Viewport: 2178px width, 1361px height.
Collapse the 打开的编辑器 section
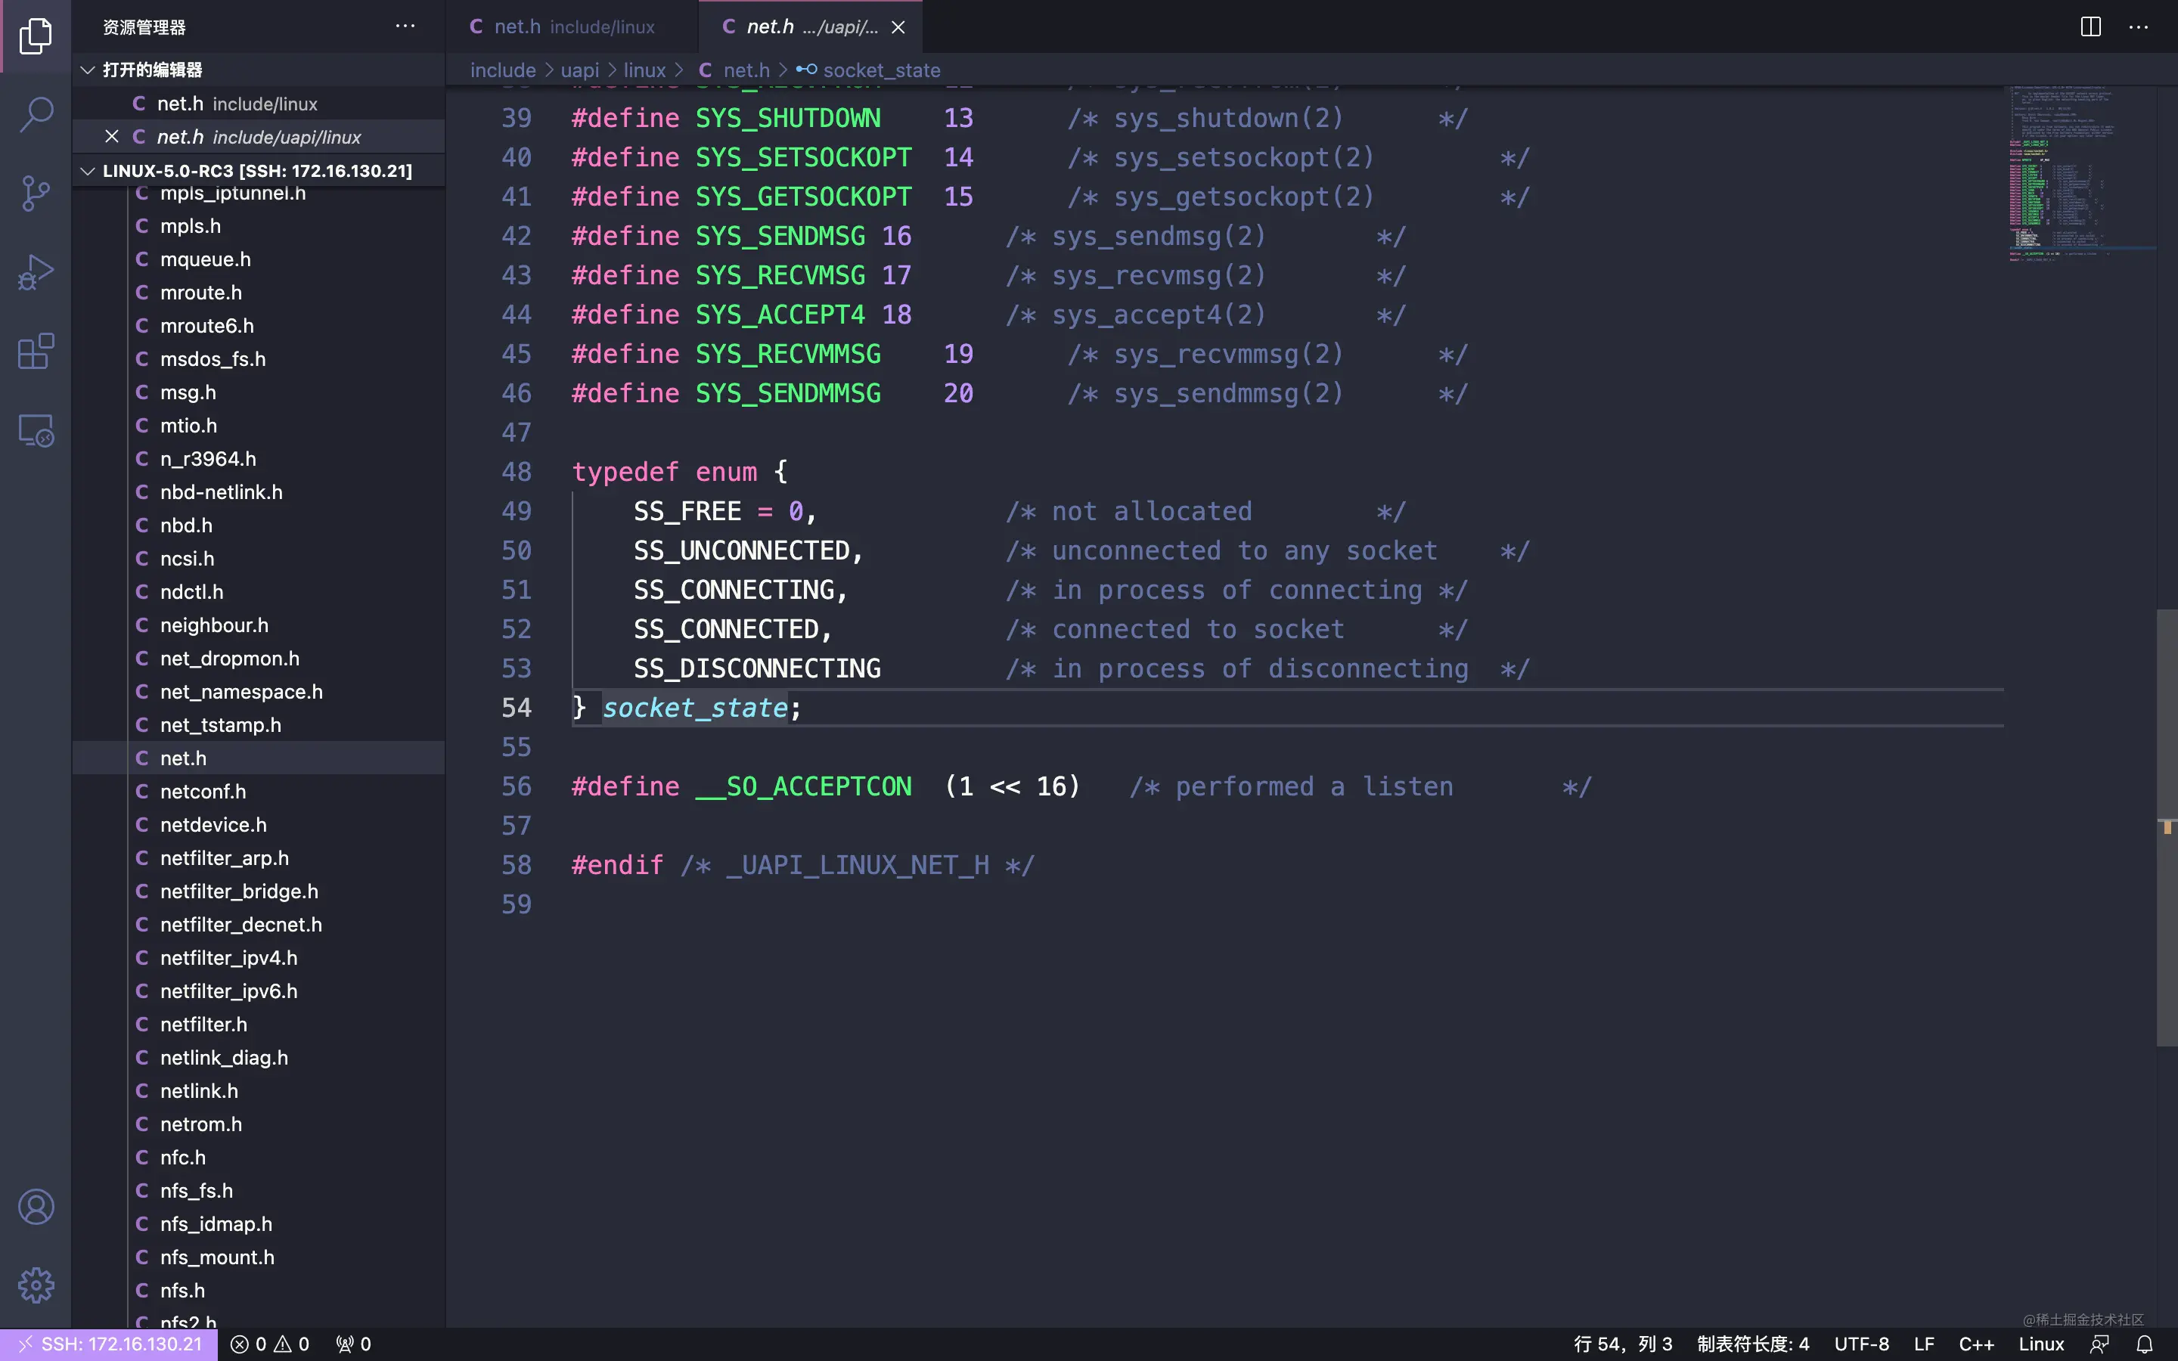[x=87, y=70]
